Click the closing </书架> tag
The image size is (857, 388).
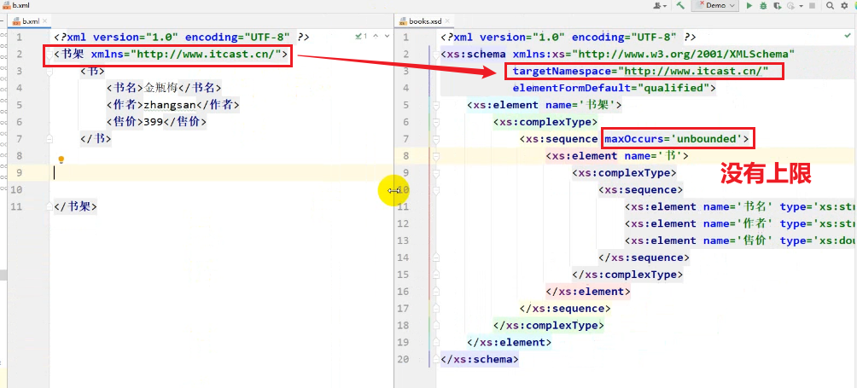tap(75, 207)
